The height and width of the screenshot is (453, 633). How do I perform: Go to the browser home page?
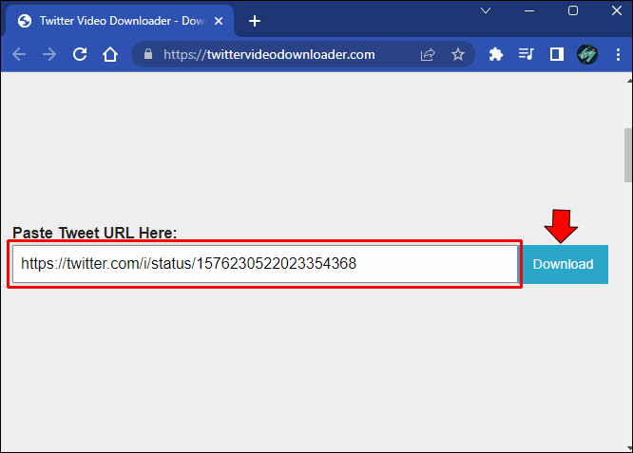point(110,54)
